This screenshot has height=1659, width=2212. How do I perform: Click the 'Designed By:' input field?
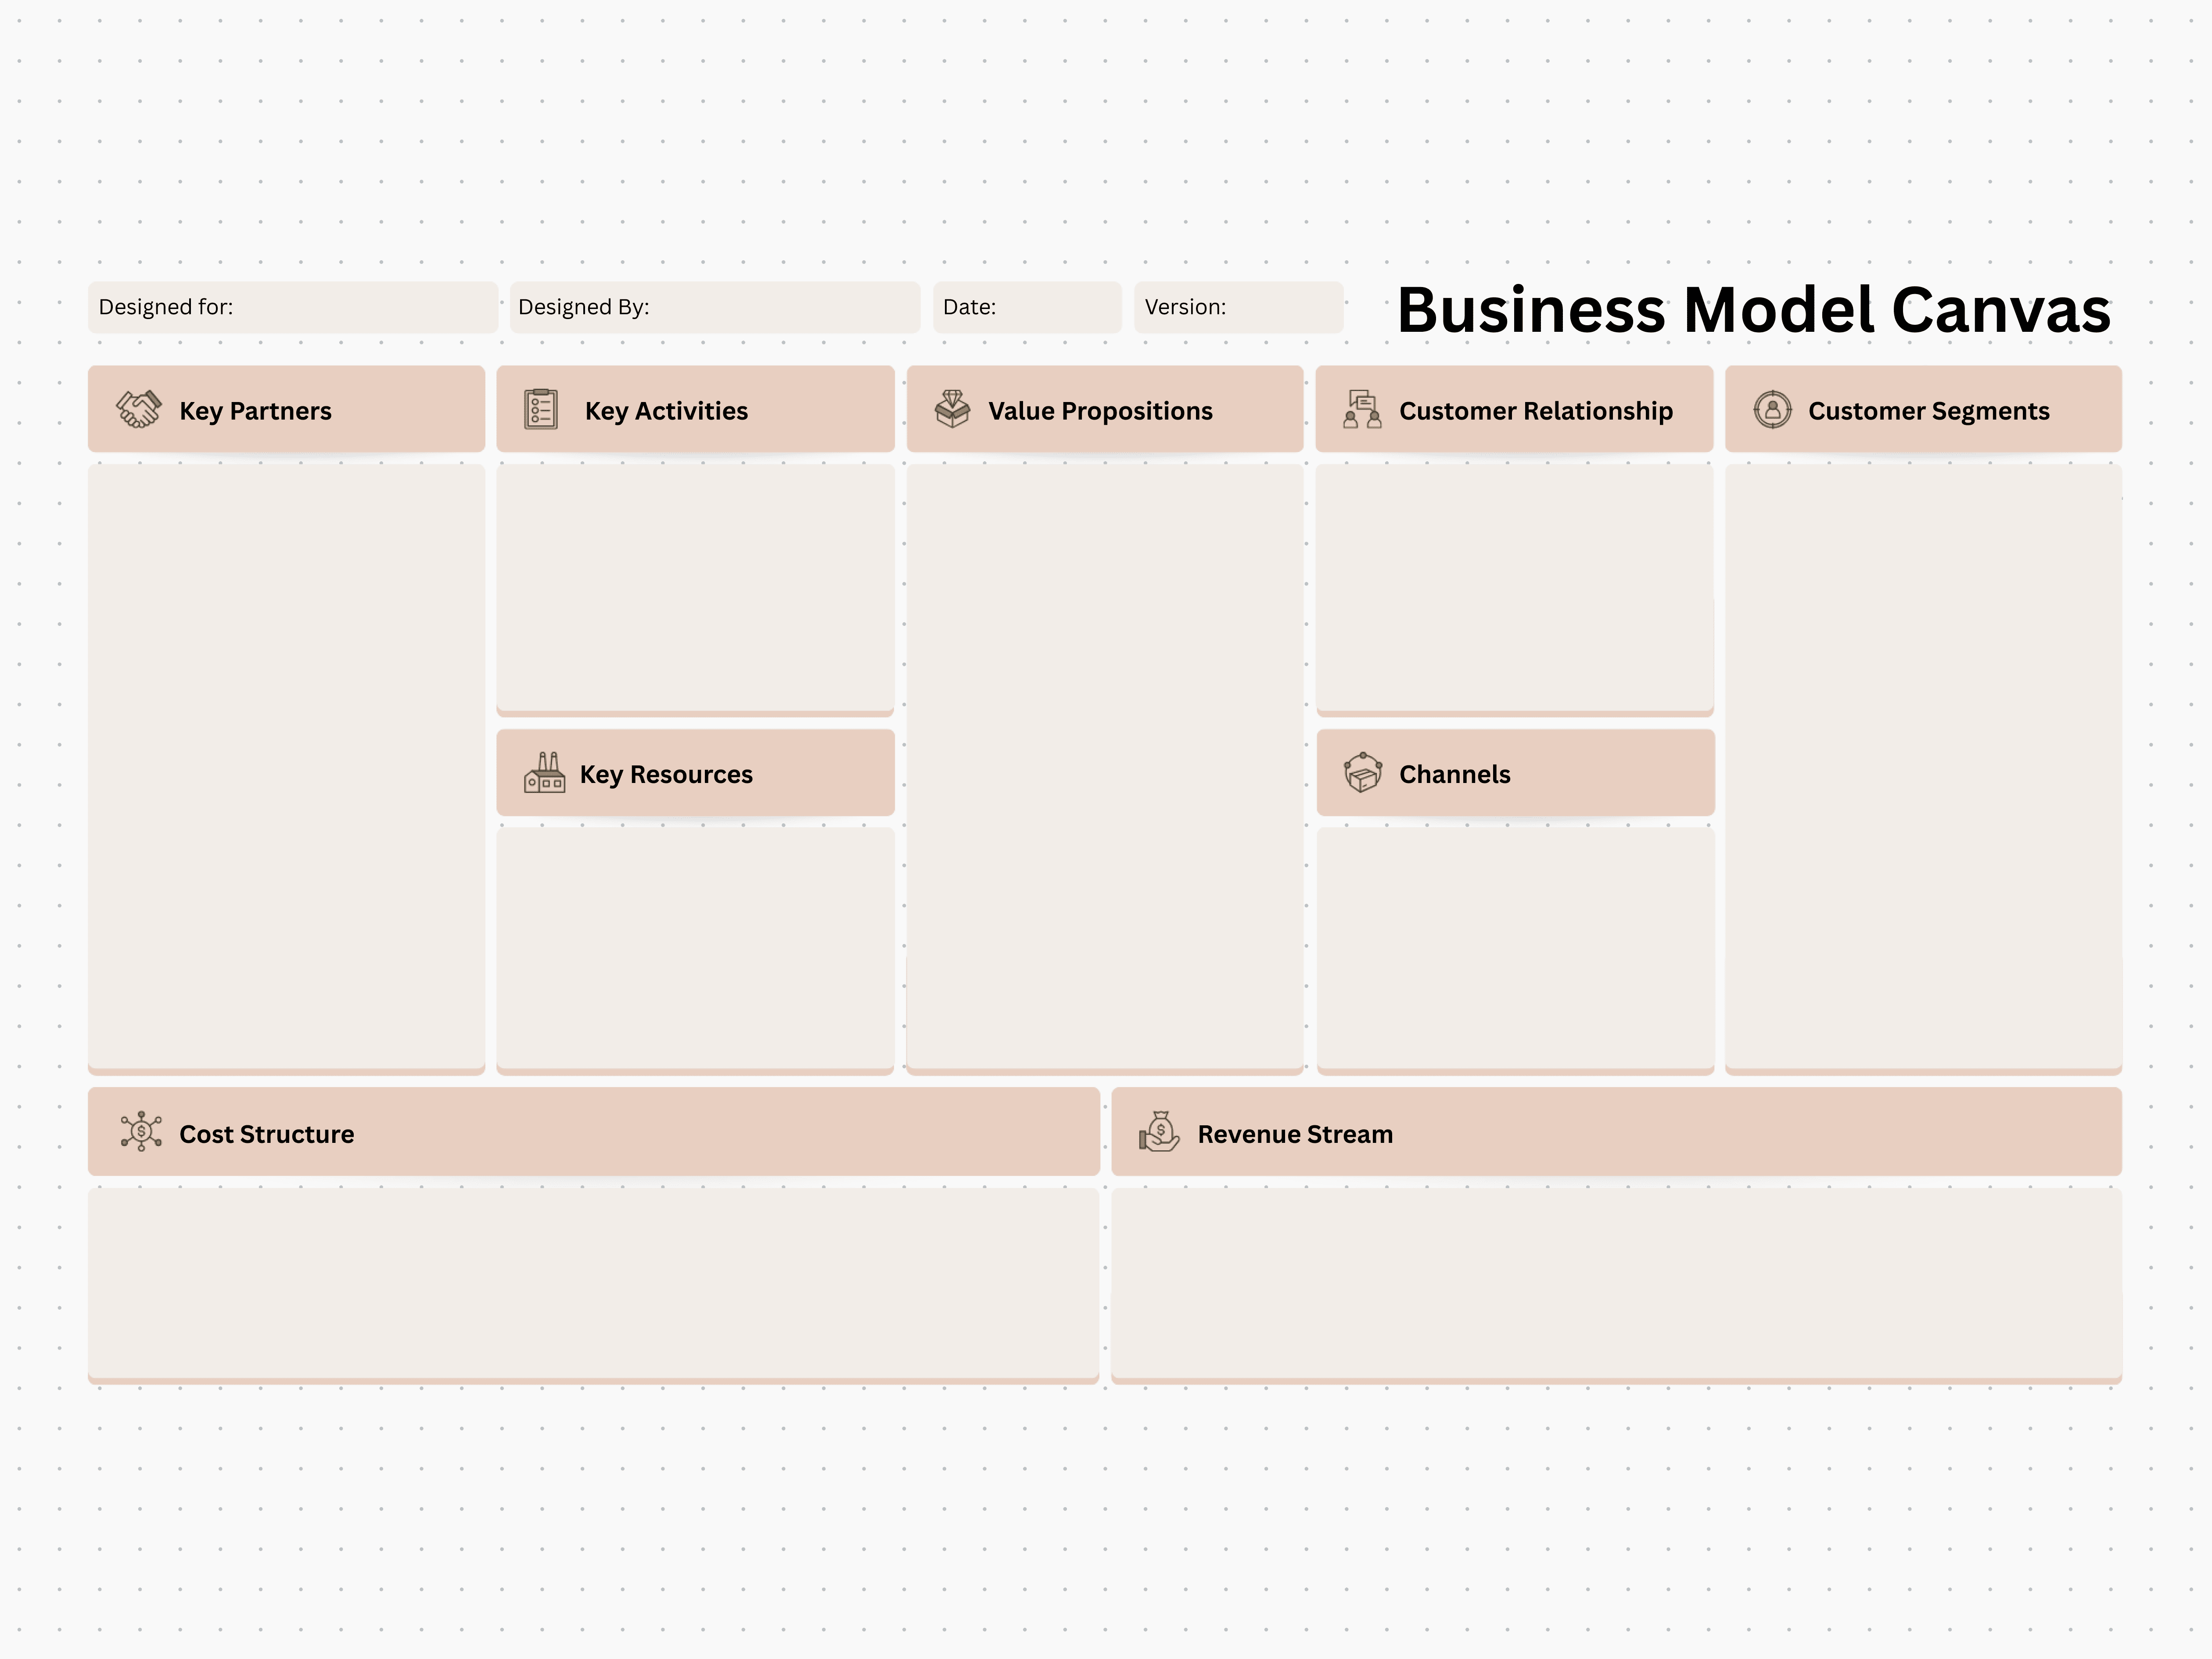[714, 307]
